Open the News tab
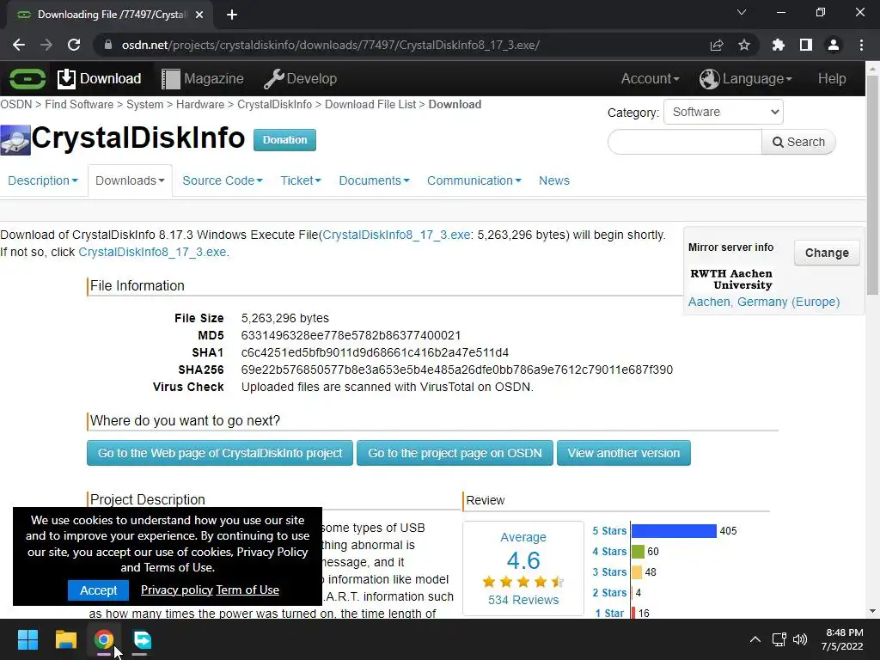 [554, 180]
